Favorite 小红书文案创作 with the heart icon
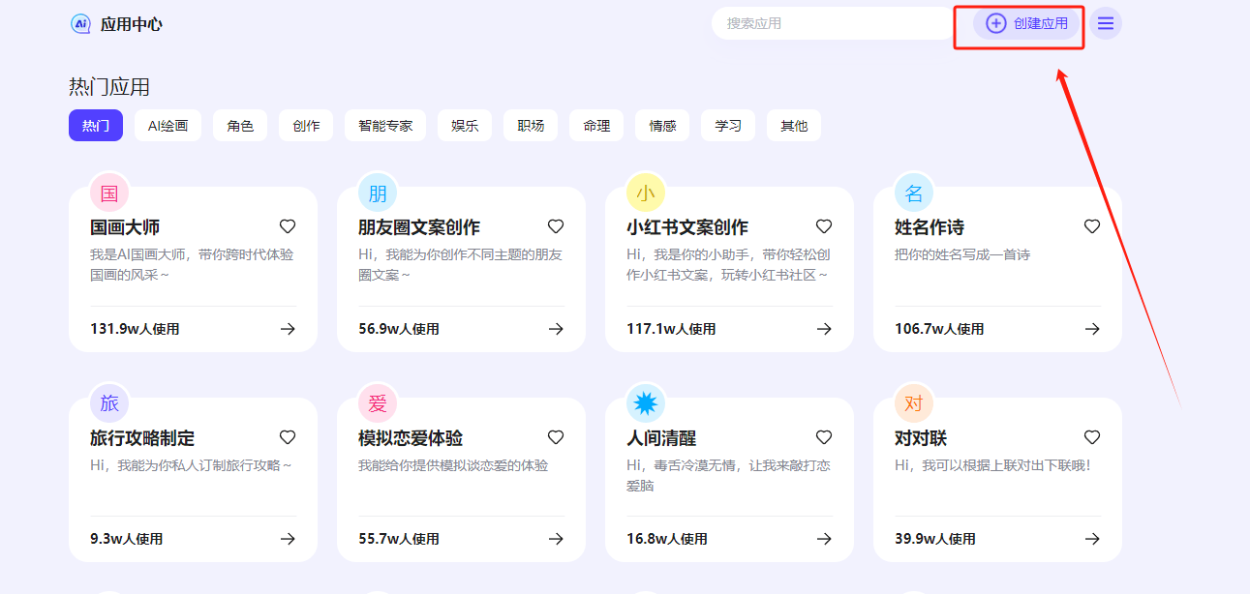1250x594 pixels. (x=824, y=226)
